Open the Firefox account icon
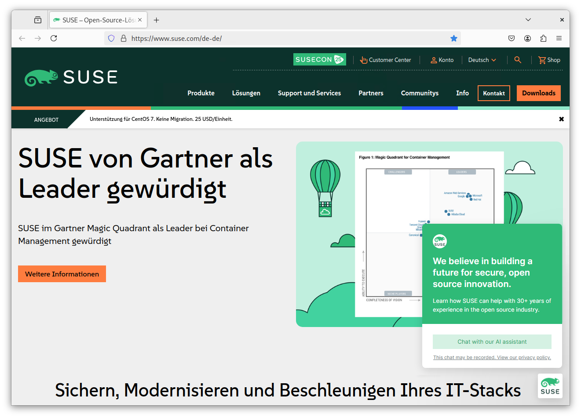This screenshot has width=581, height=418. click(x=527, y=38)
